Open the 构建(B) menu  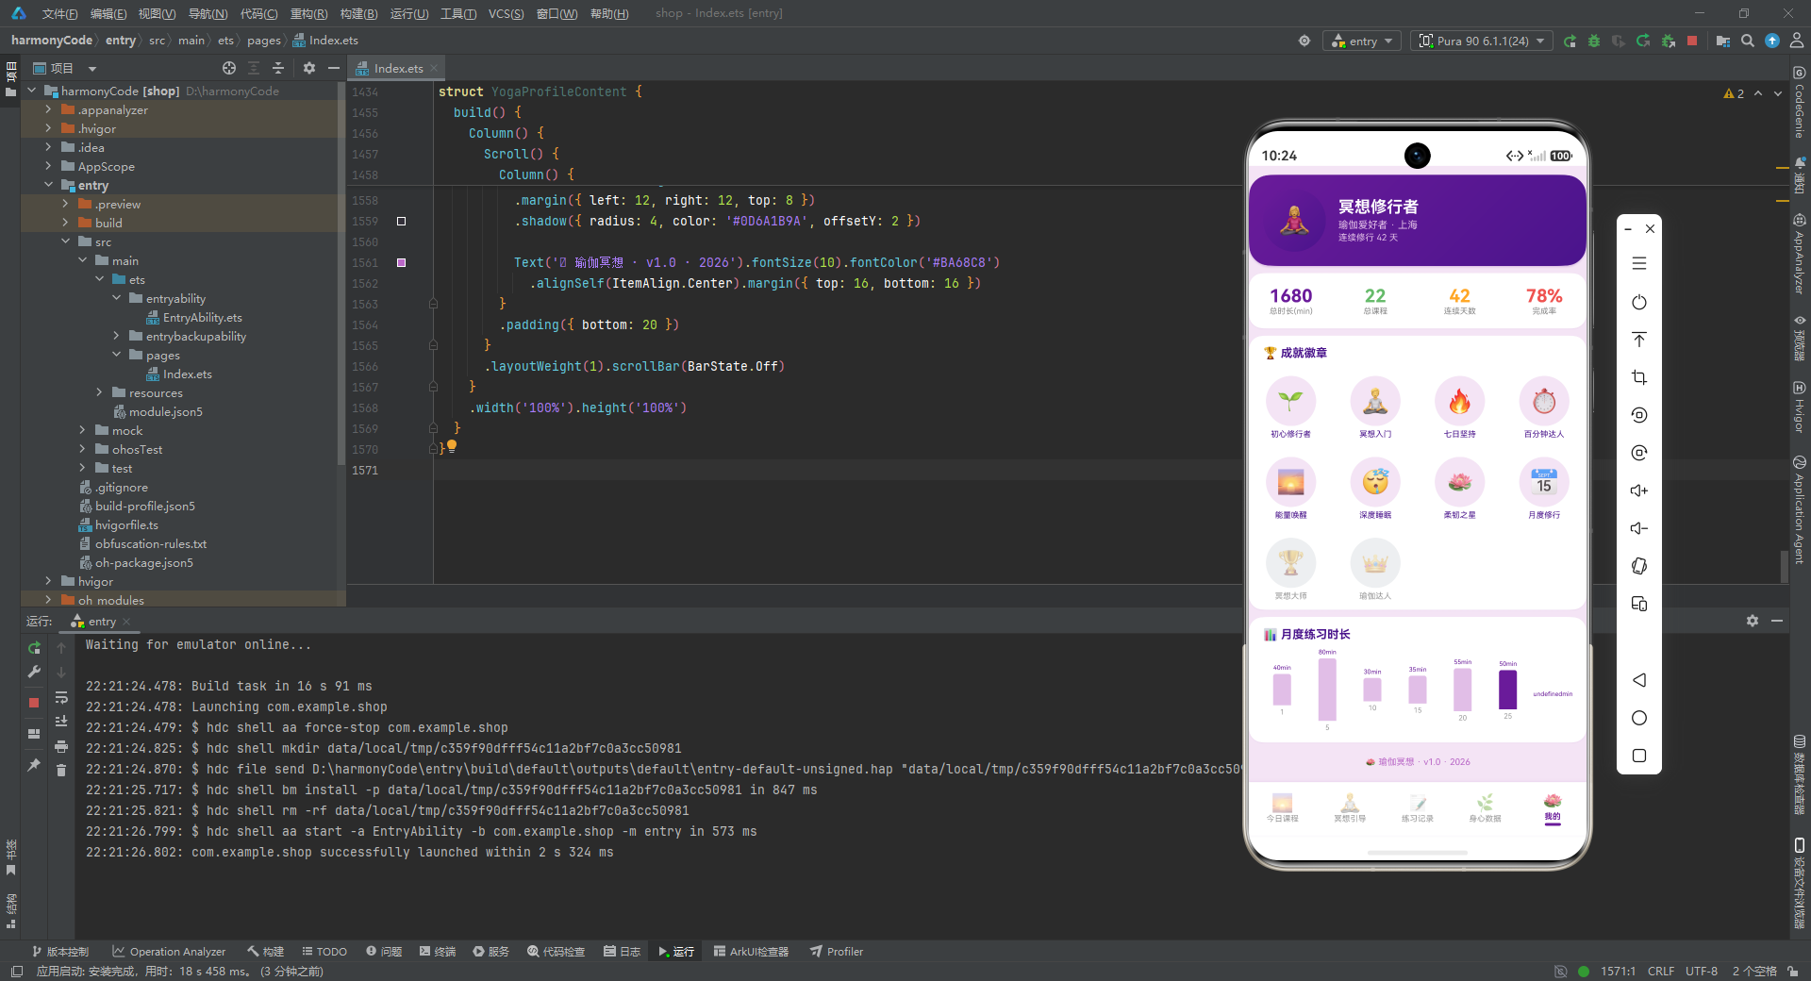358,13
